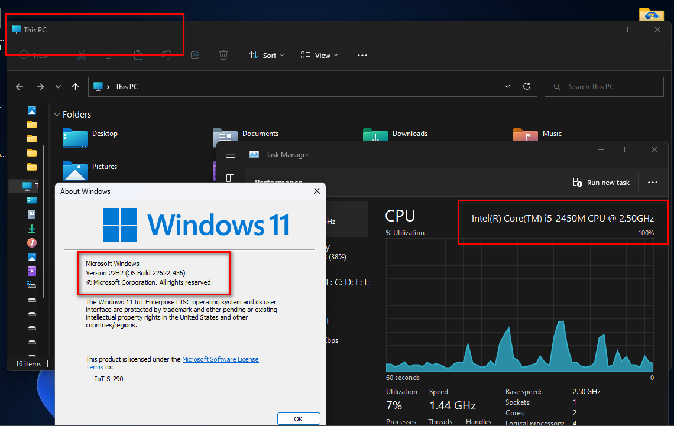Select the Pictures folder in the Folders group
This screenshot has height=426, width=674.
pos(90,171)
